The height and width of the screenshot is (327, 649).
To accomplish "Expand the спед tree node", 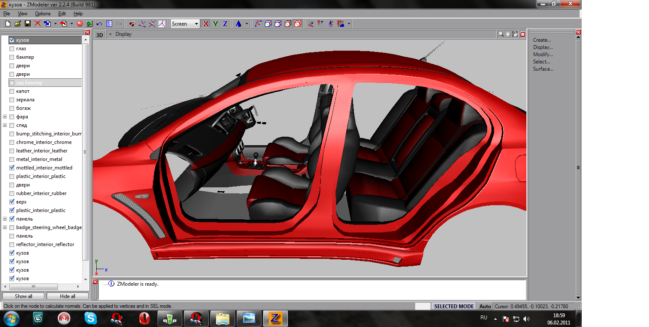I will [x=5, y=125].
